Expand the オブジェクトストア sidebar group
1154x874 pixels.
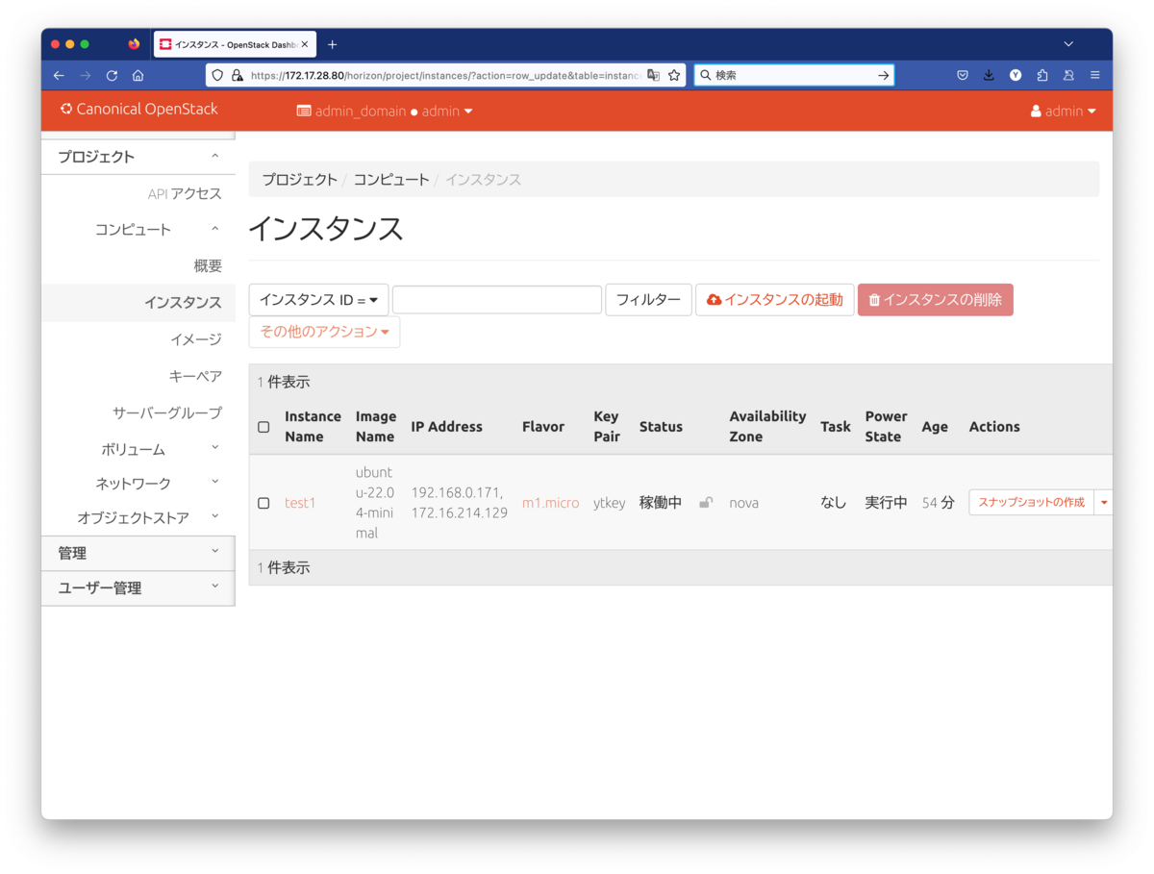point(138,518)
